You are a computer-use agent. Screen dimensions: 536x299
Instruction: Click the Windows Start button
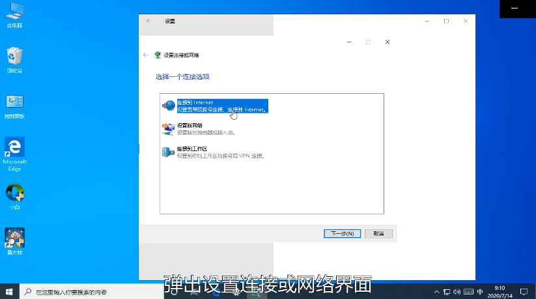pyautogui.click(x=9, y=292)
